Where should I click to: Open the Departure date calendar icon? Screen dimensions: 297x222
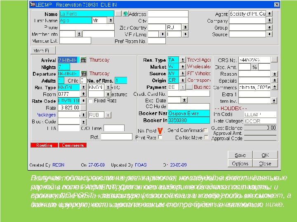point(83,74)
